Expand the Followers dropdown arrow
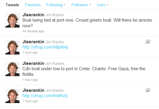Image resolution: width=159 pixels, height=109 pixels. pyautogui.click(x=90, y=5)
